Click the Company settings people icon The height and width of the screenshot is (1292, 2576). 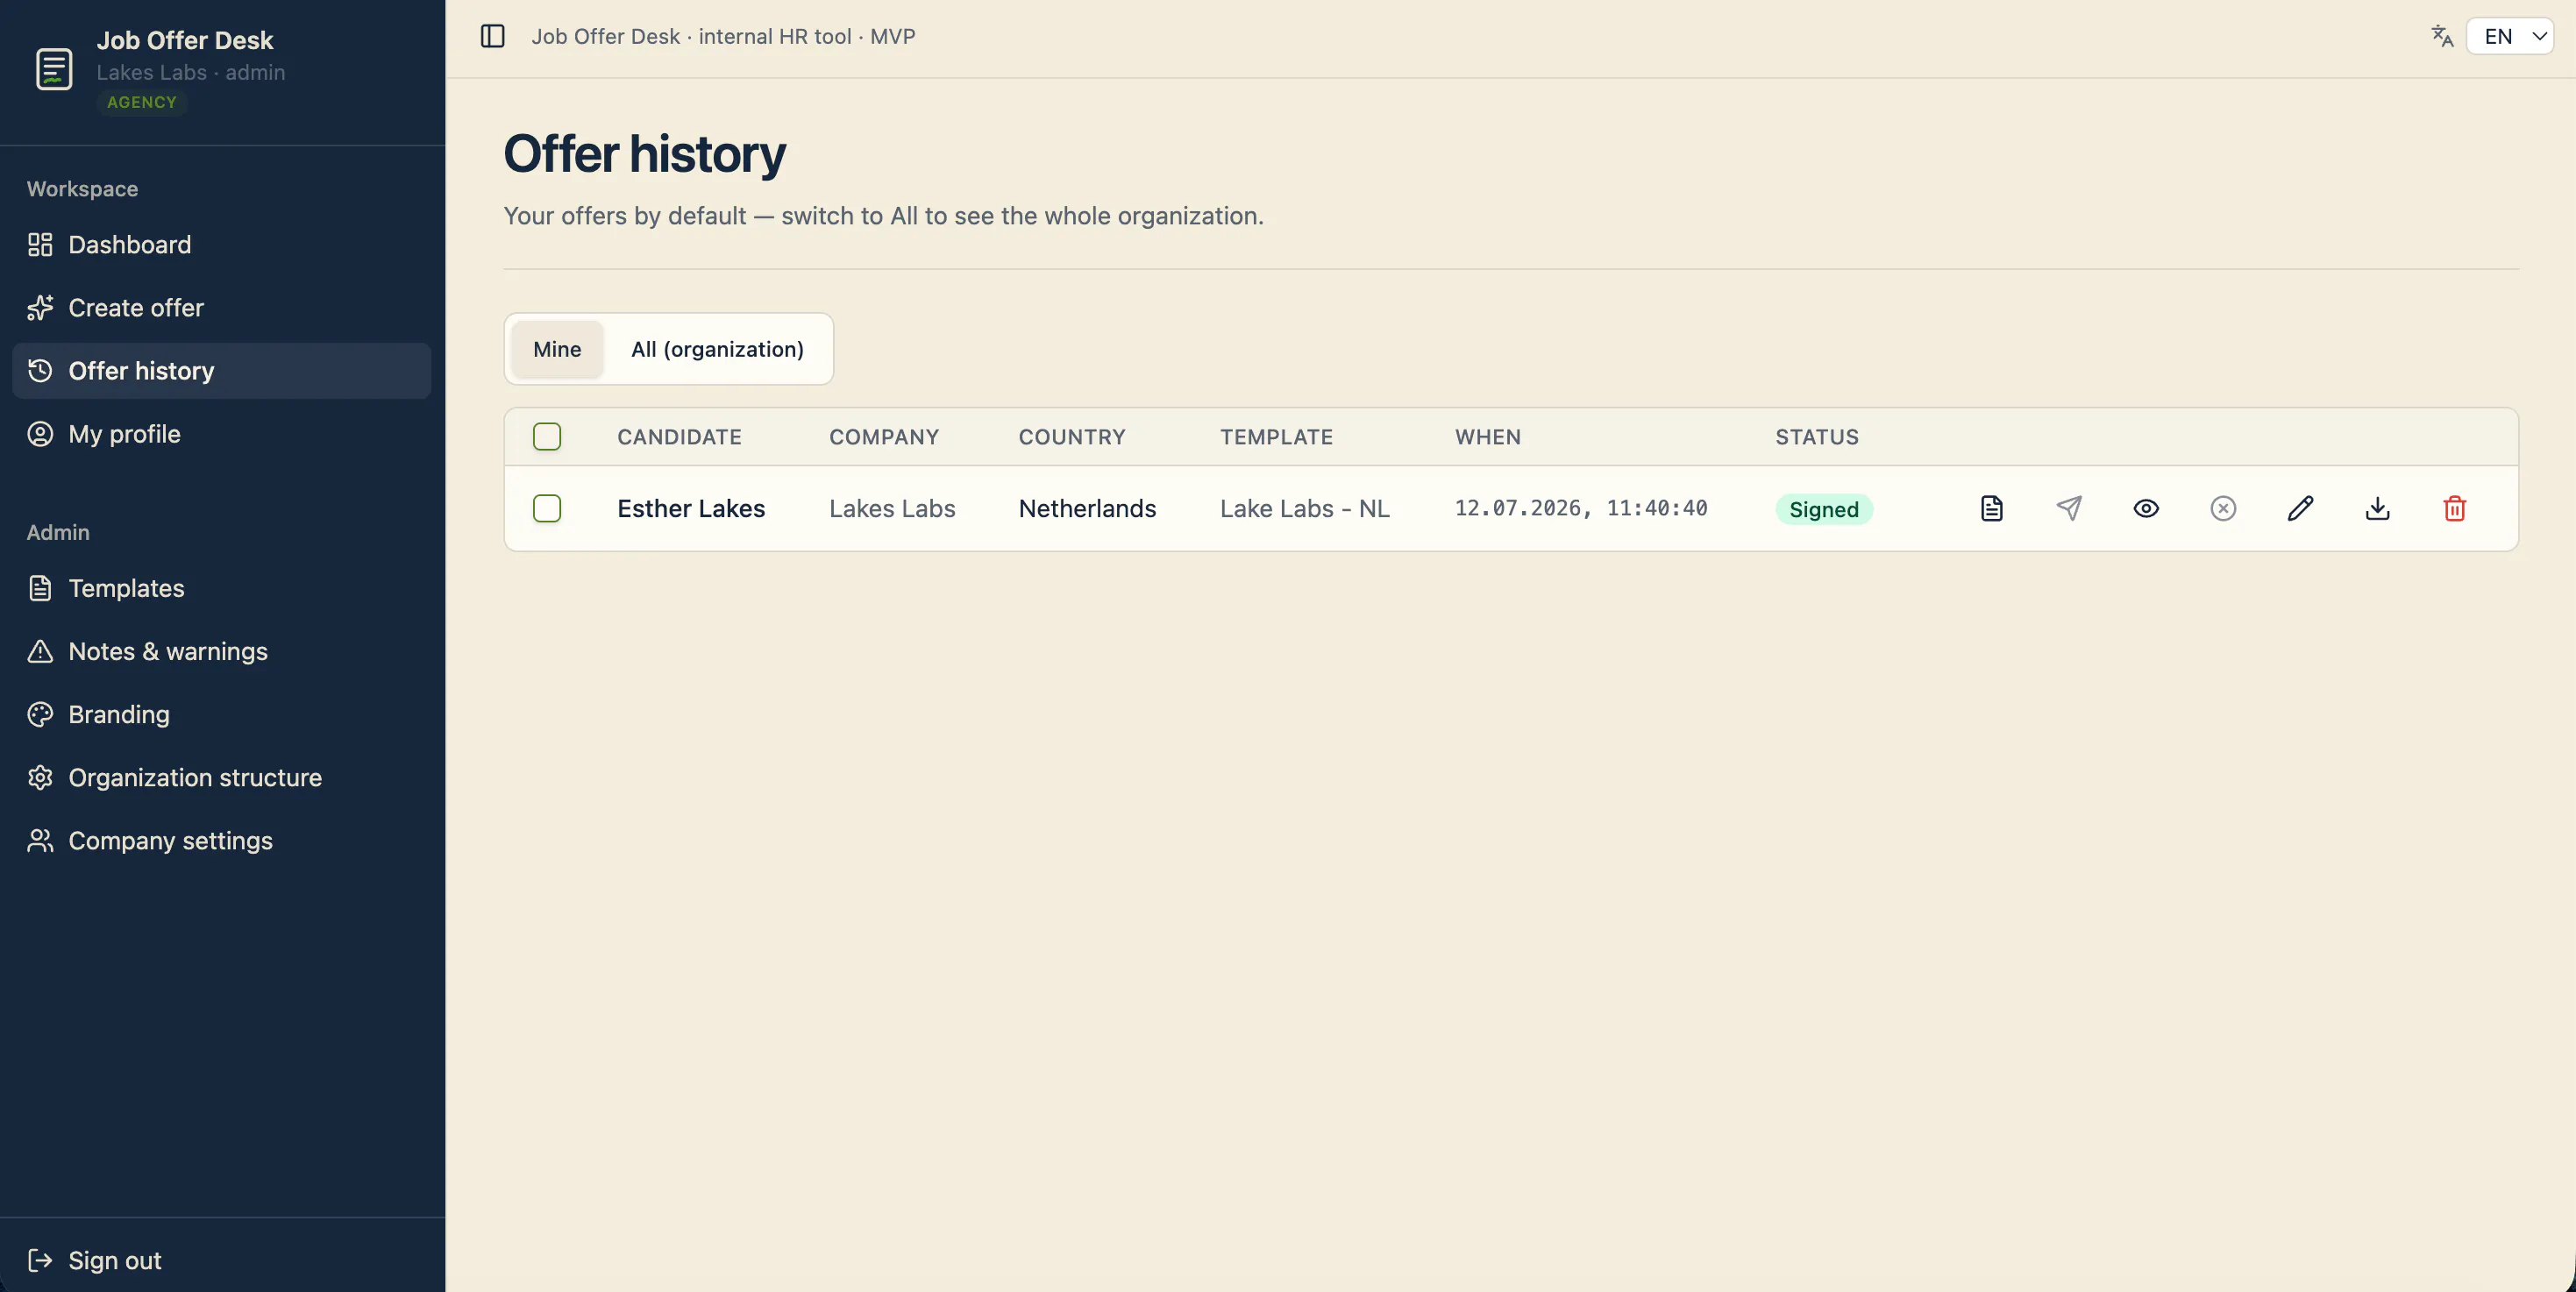40,840
